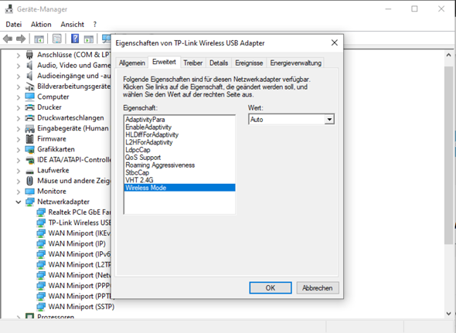The width and height of the screenshot is (456, 333).
Task: Open the blue Help question mark icon
Action: (75, 39)
